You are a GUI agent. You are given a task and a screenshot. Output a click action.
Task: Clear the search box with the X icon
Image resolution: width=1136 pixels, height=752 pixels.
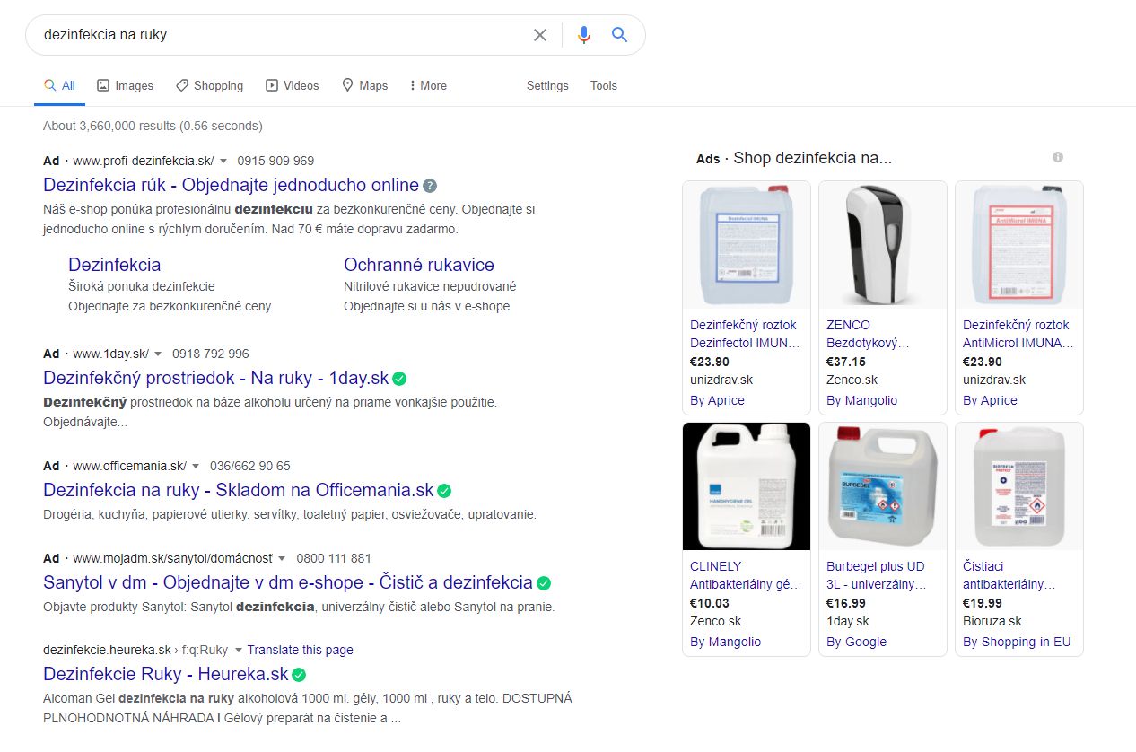pos(540,35)
